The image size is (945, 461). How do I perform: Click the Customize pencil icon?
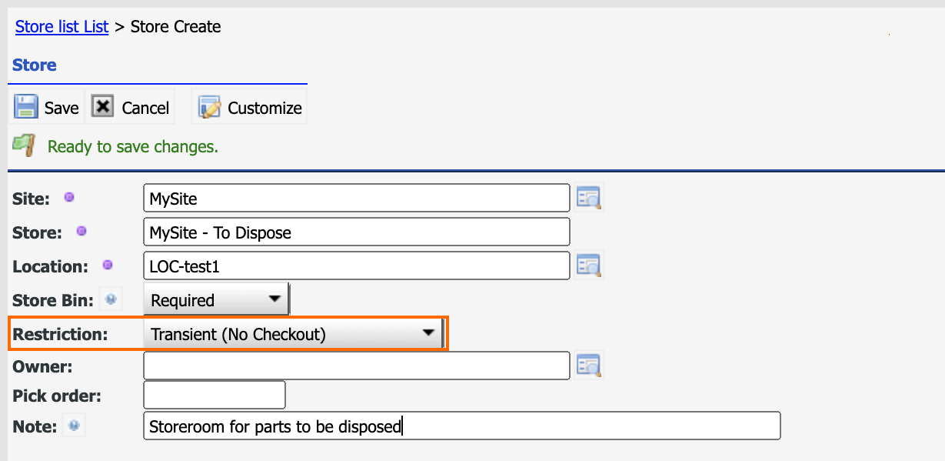(210, 107)
